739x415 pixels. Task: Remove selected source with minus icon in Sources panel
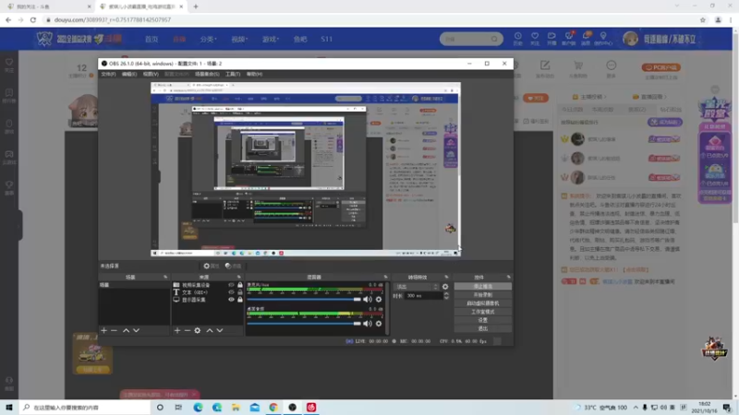(188, 331)
